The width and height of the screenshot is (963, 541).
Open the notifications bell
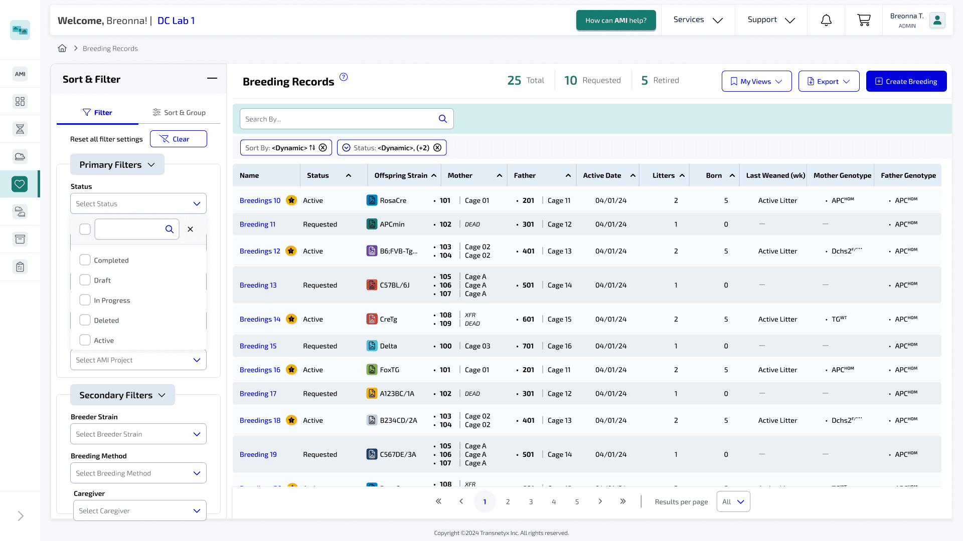[826, 20]
